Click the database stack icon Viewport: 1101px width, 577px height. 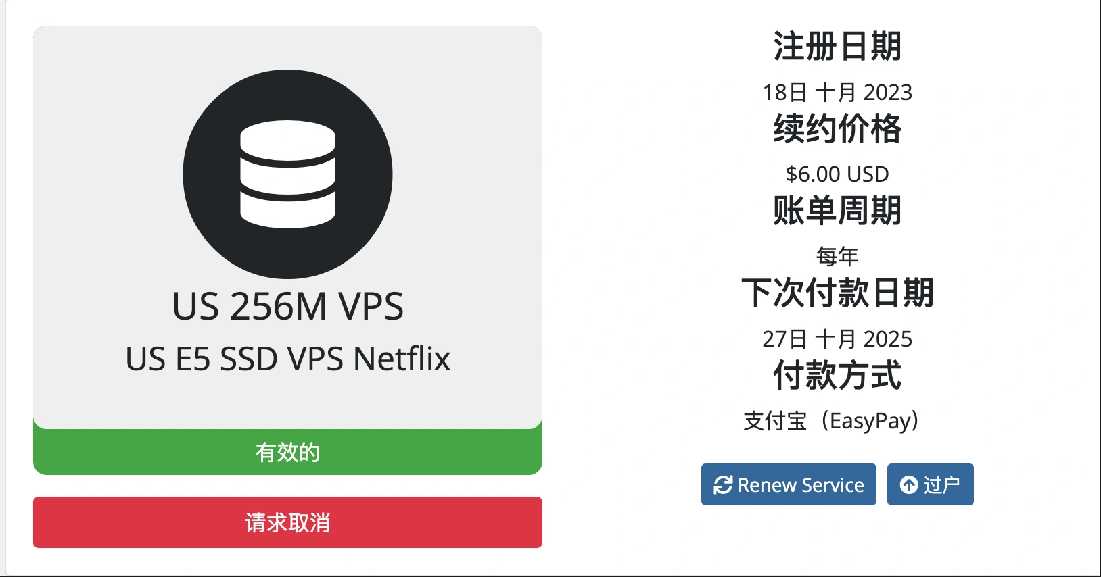click(x=287, y=174)
